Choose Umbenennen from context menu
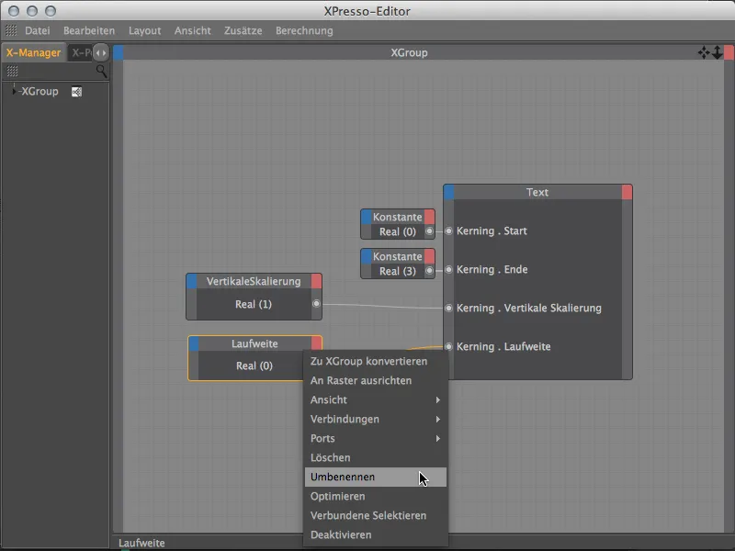Image resolution: width=735 pixels, height=551 pixels. (x=376, y=477)
